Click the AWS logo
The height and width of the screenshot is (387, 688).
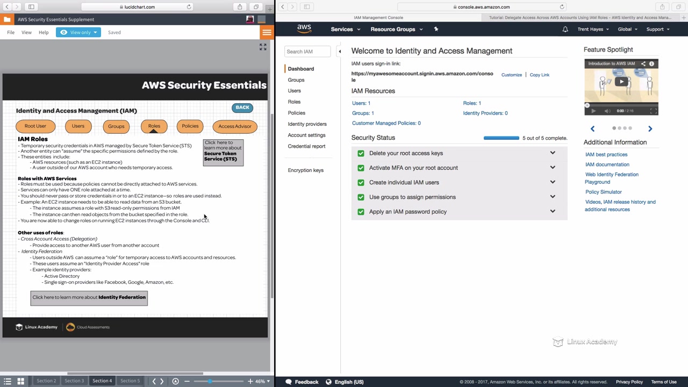[304, 29]
